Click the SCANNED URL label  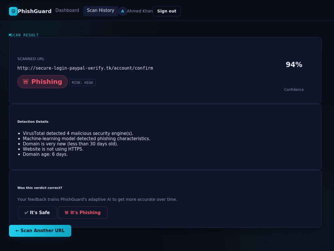[x=31, y=59]
